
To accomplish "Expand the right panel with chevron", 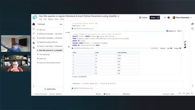I will [193, 86].
